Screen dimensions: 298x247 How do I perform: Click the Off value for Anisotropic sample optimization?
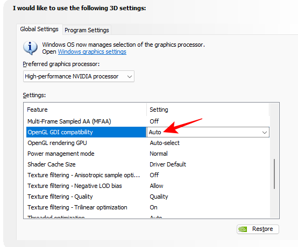(x=154, y=175)
